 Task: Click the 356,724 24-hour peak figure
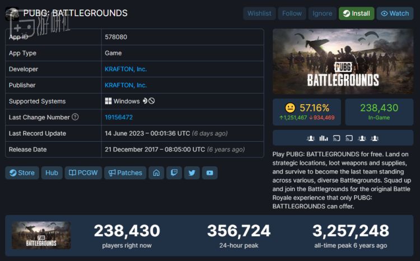coord(239,231)
